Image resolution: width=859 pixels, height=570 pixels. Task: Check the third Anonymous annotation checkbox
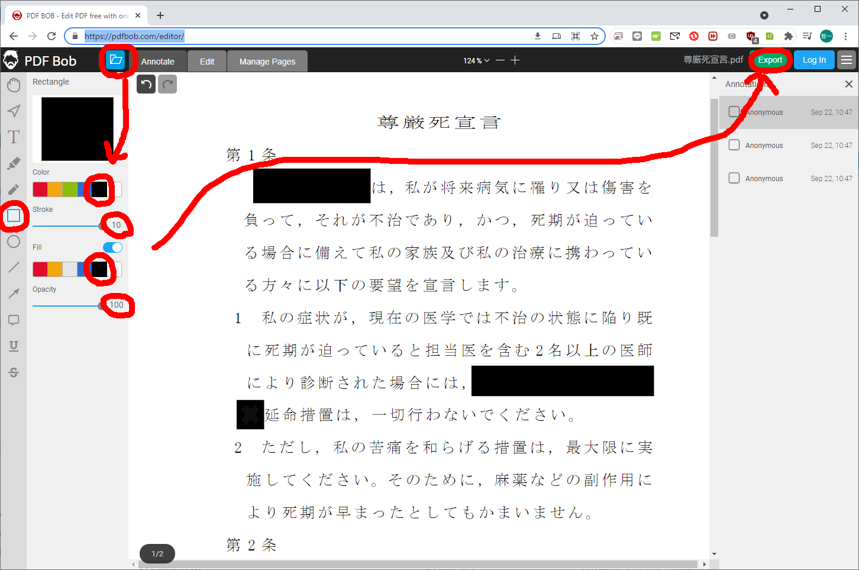[734, 178]
